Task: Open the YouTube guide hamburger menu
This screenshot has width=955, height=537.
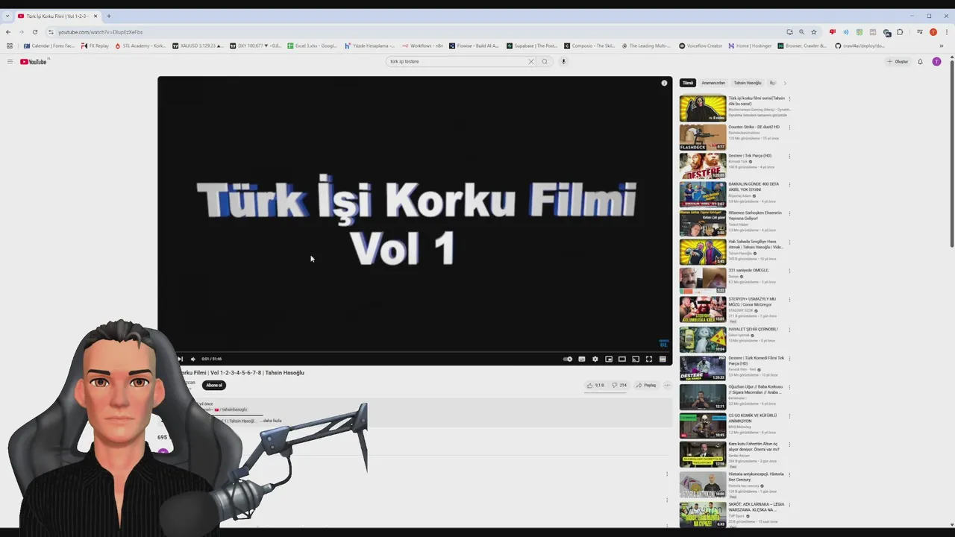Action: (10, 61)
